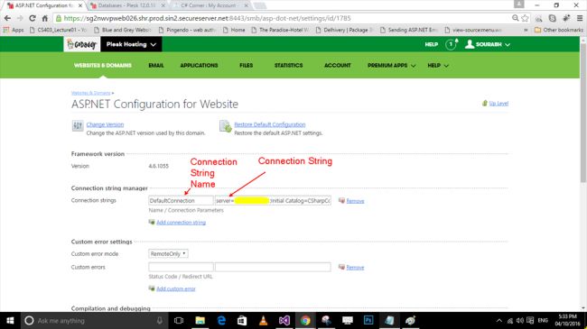
Task: Open Windows Store from the taskbar
Action: pyautogui.click(x=242, y=320)
